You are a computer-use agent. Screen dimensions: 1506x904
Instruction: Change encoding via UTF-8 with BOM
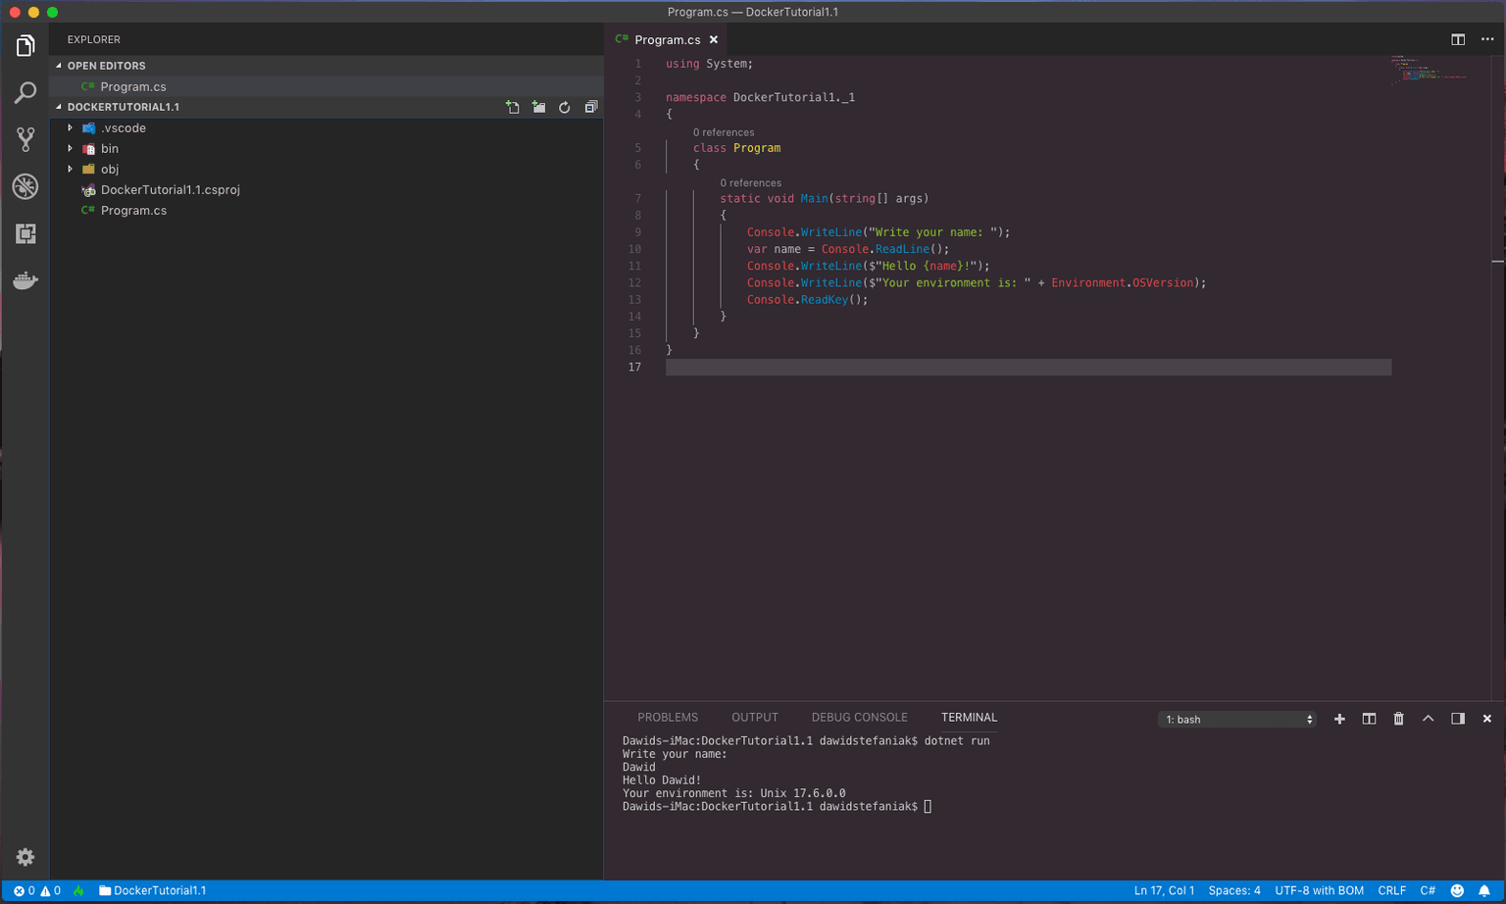[x=1319, y=890]
